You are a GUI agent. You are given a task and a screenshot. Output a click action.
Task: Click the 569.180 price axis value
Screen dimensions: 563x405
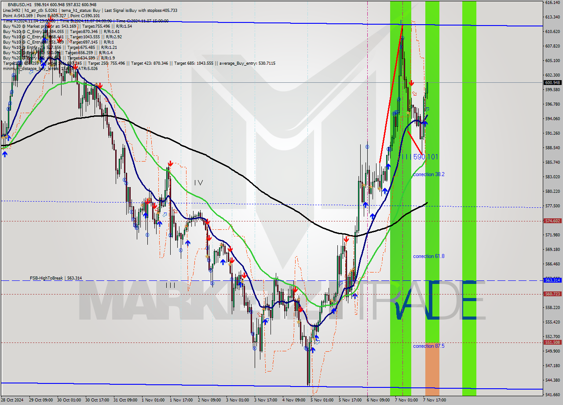click(x=552, y=250)
